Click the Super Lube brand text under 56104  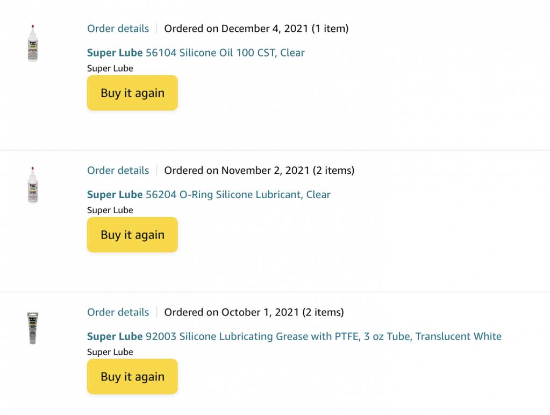click(x=110, y=68)
